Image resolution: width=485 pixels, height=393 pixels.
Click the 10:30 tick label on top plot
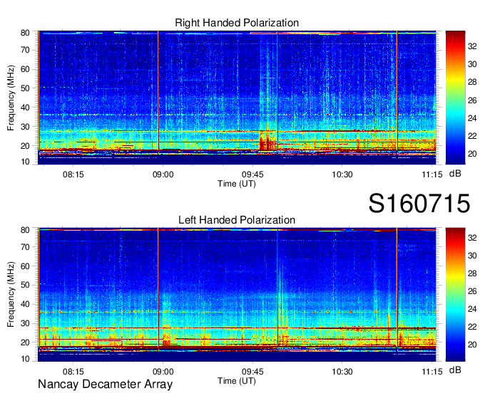(342, 174)
